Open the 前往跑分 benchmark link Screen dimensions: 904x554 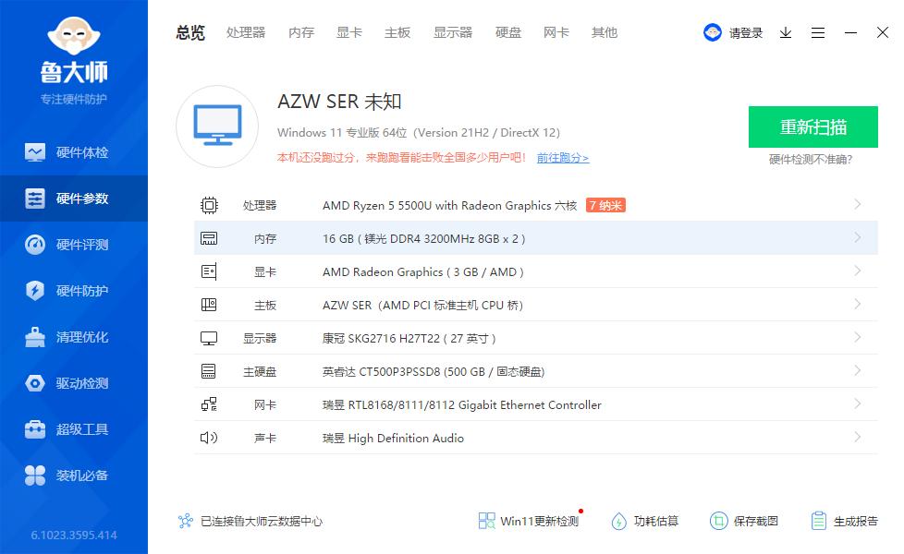point(563,158)
